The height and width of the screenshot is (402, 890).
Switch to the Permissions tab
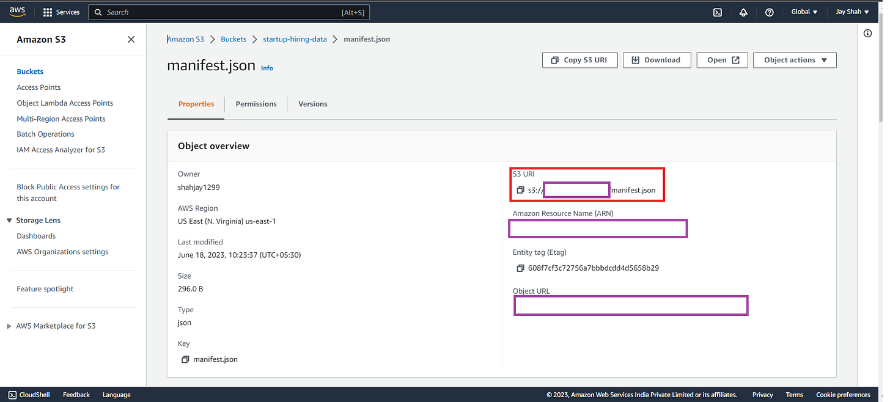point(256,104)
